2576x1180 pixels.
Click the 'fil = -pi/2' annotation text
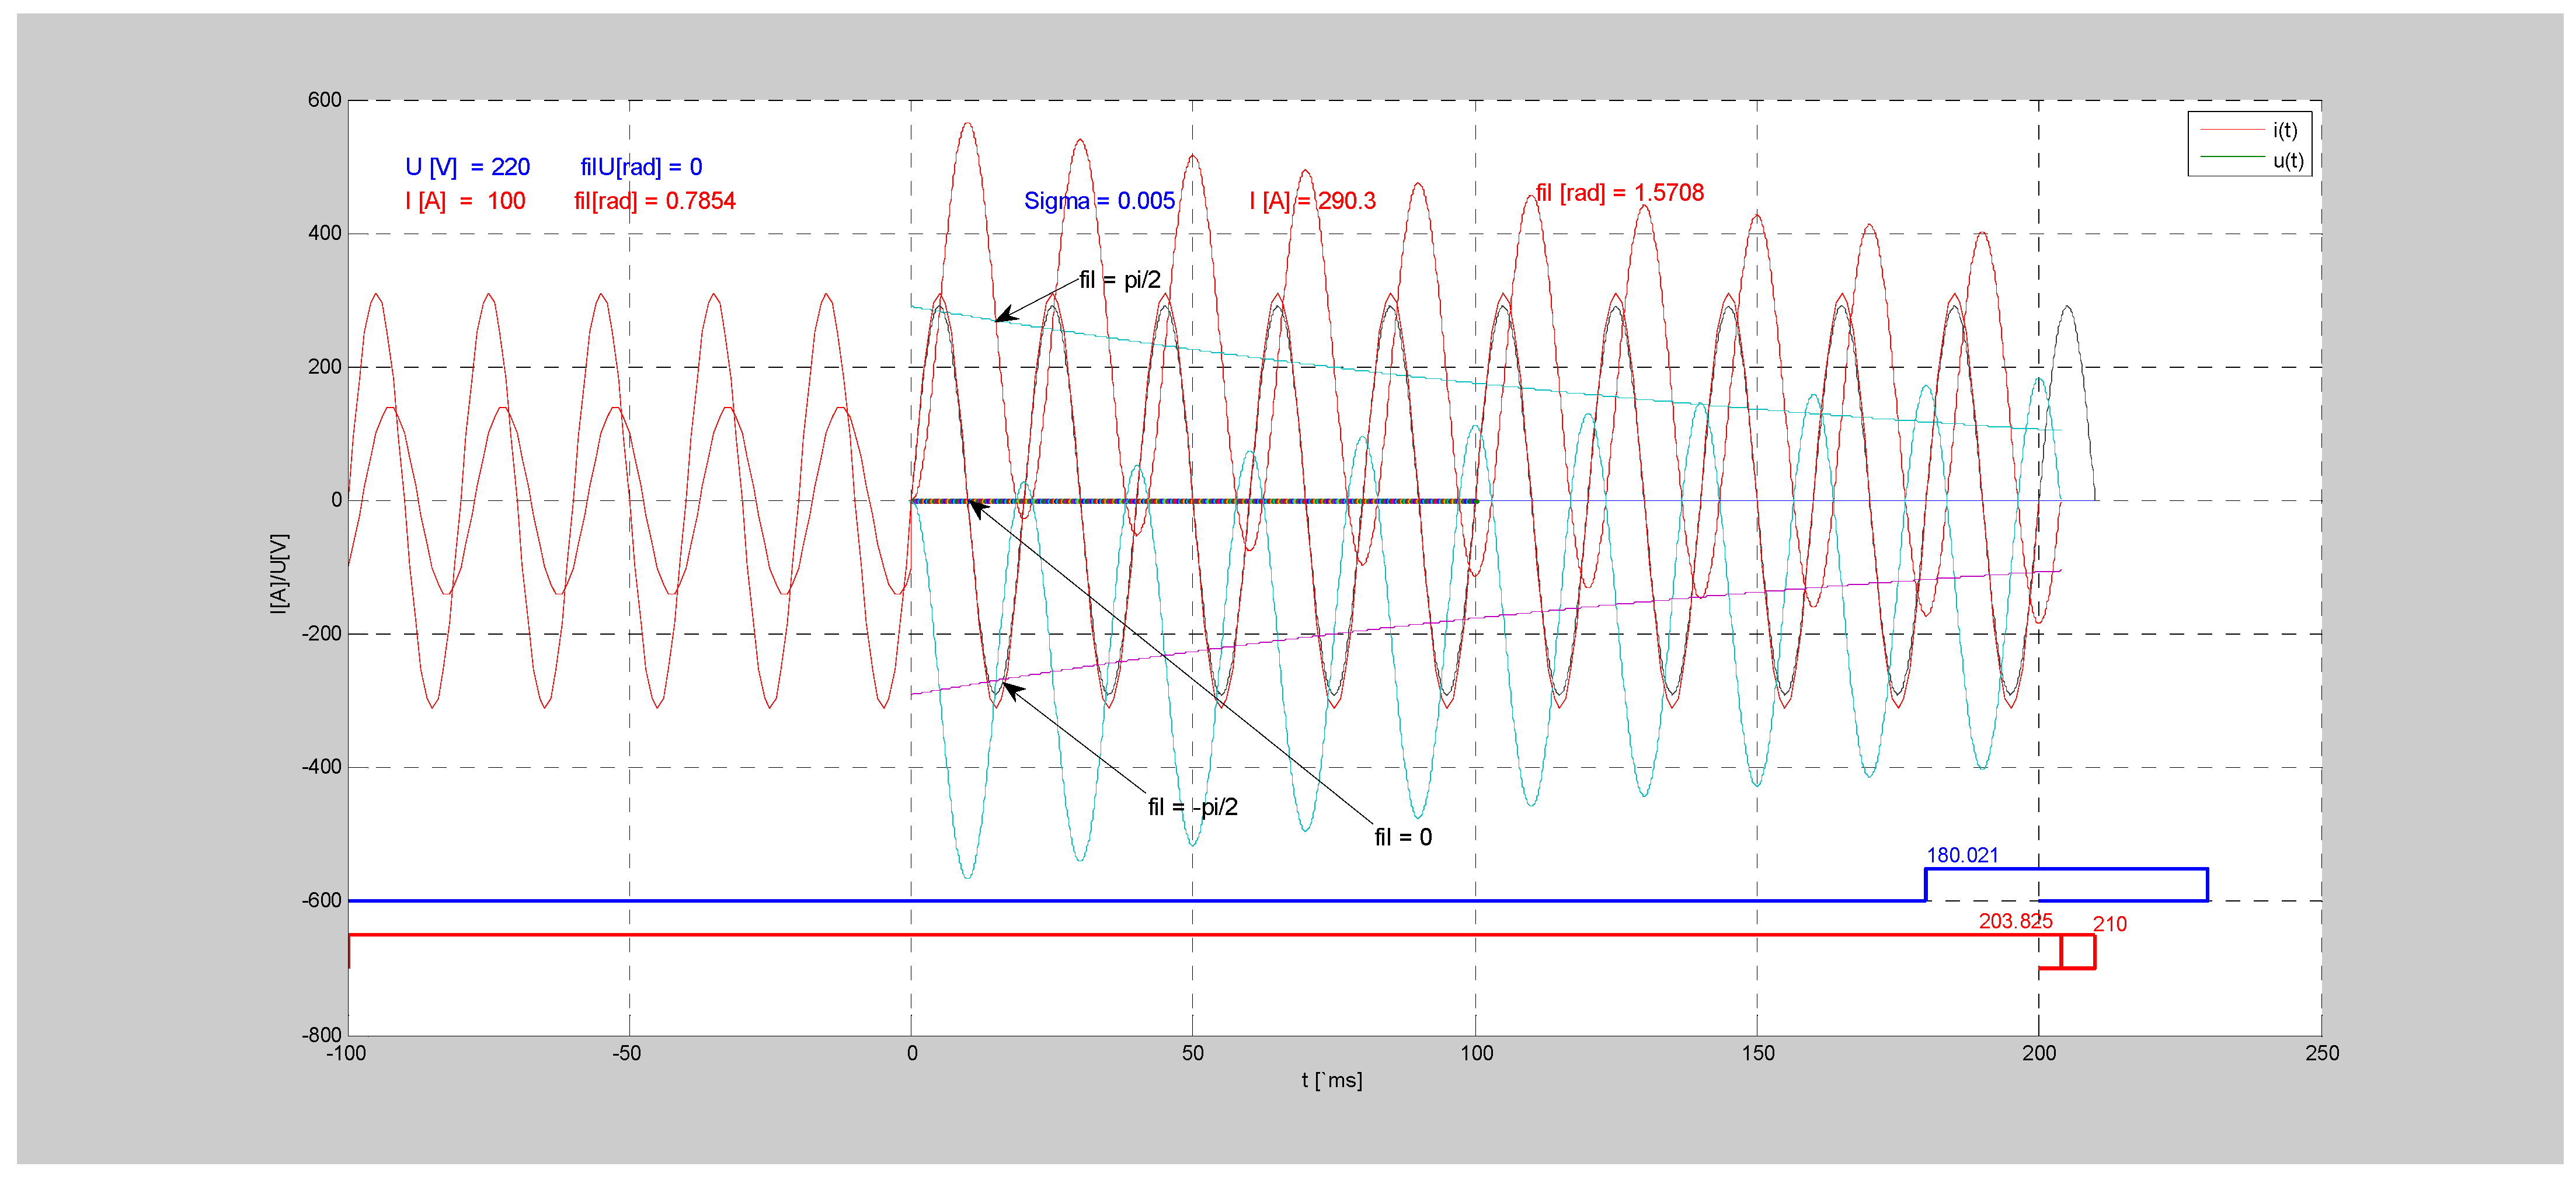click(1192, 807)
